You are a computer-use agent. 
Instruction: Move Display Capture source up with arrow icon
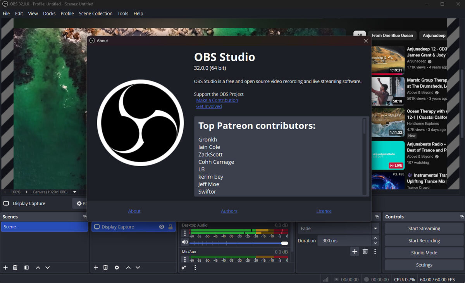click(x=128, y=267)
